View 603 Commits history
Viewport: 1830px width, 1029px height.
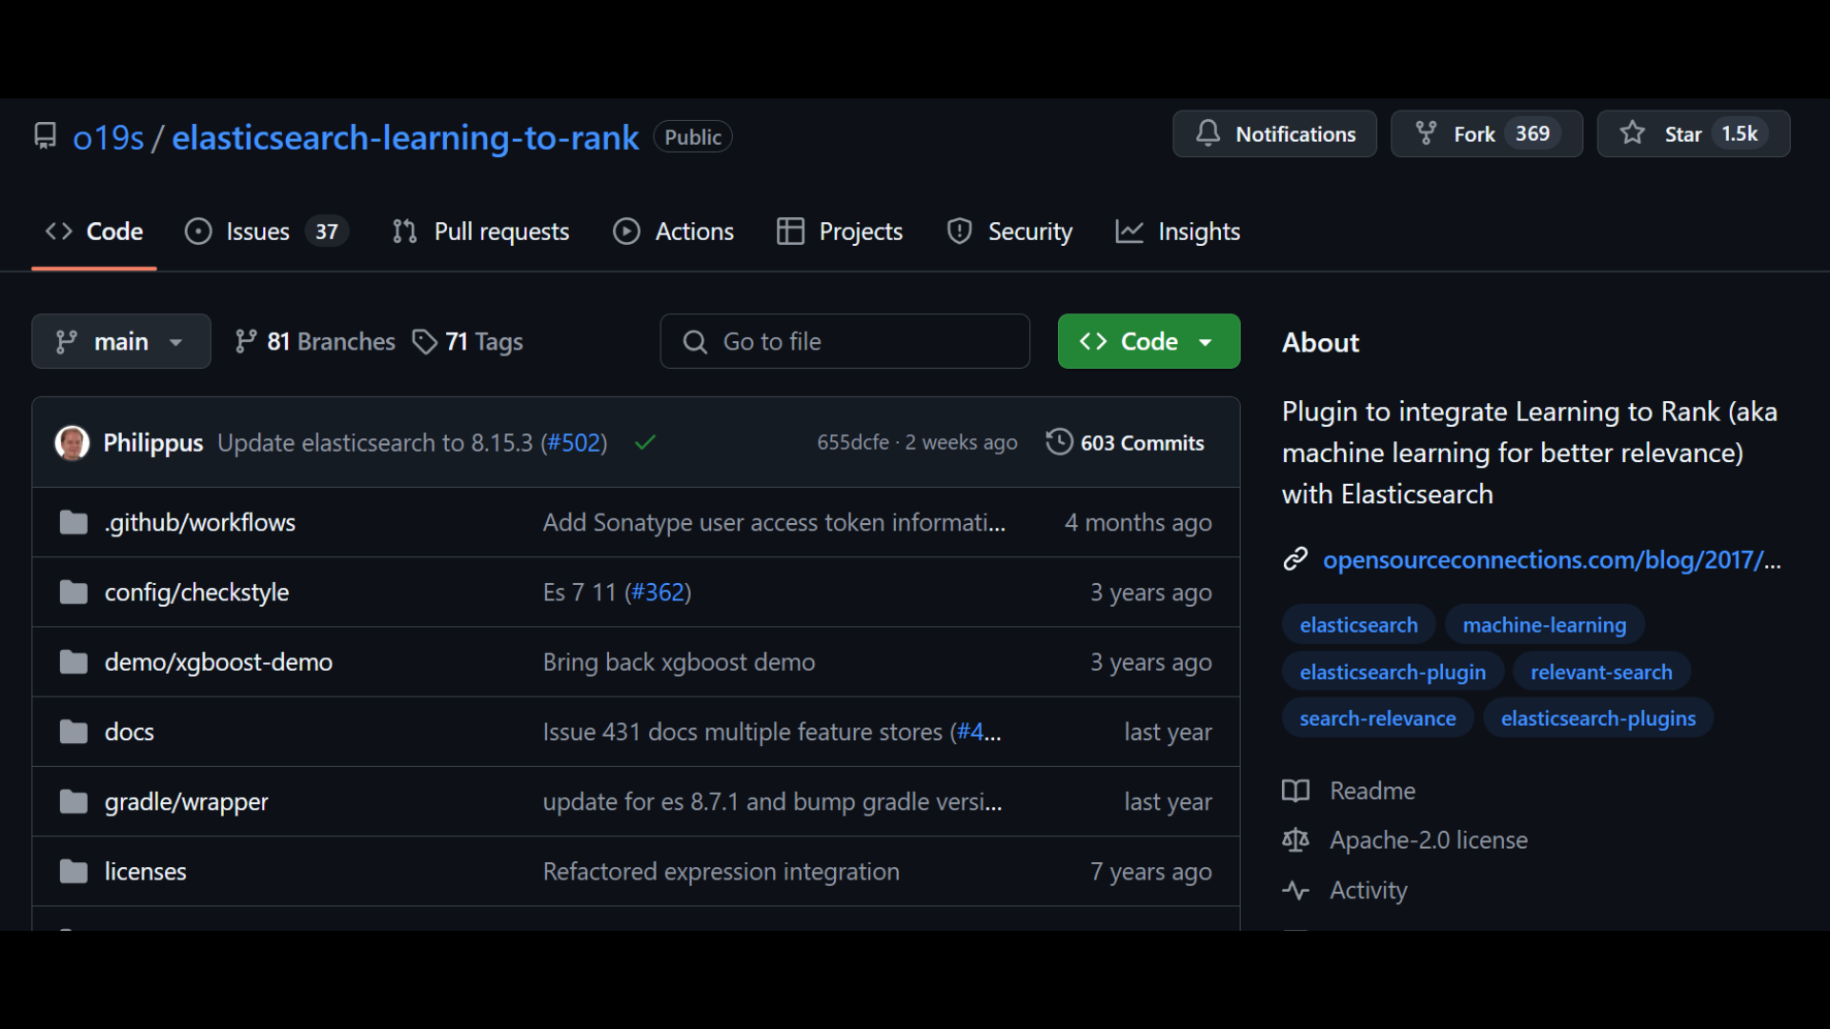[x=1126, y=443]
